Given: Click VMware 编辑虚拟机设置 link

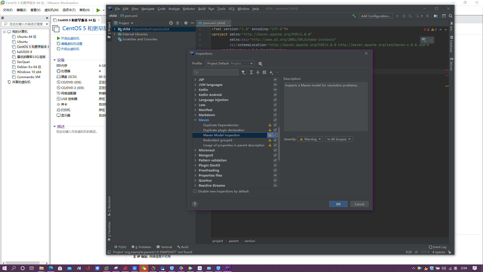Looking at the screenshot, I should (71, 44).
